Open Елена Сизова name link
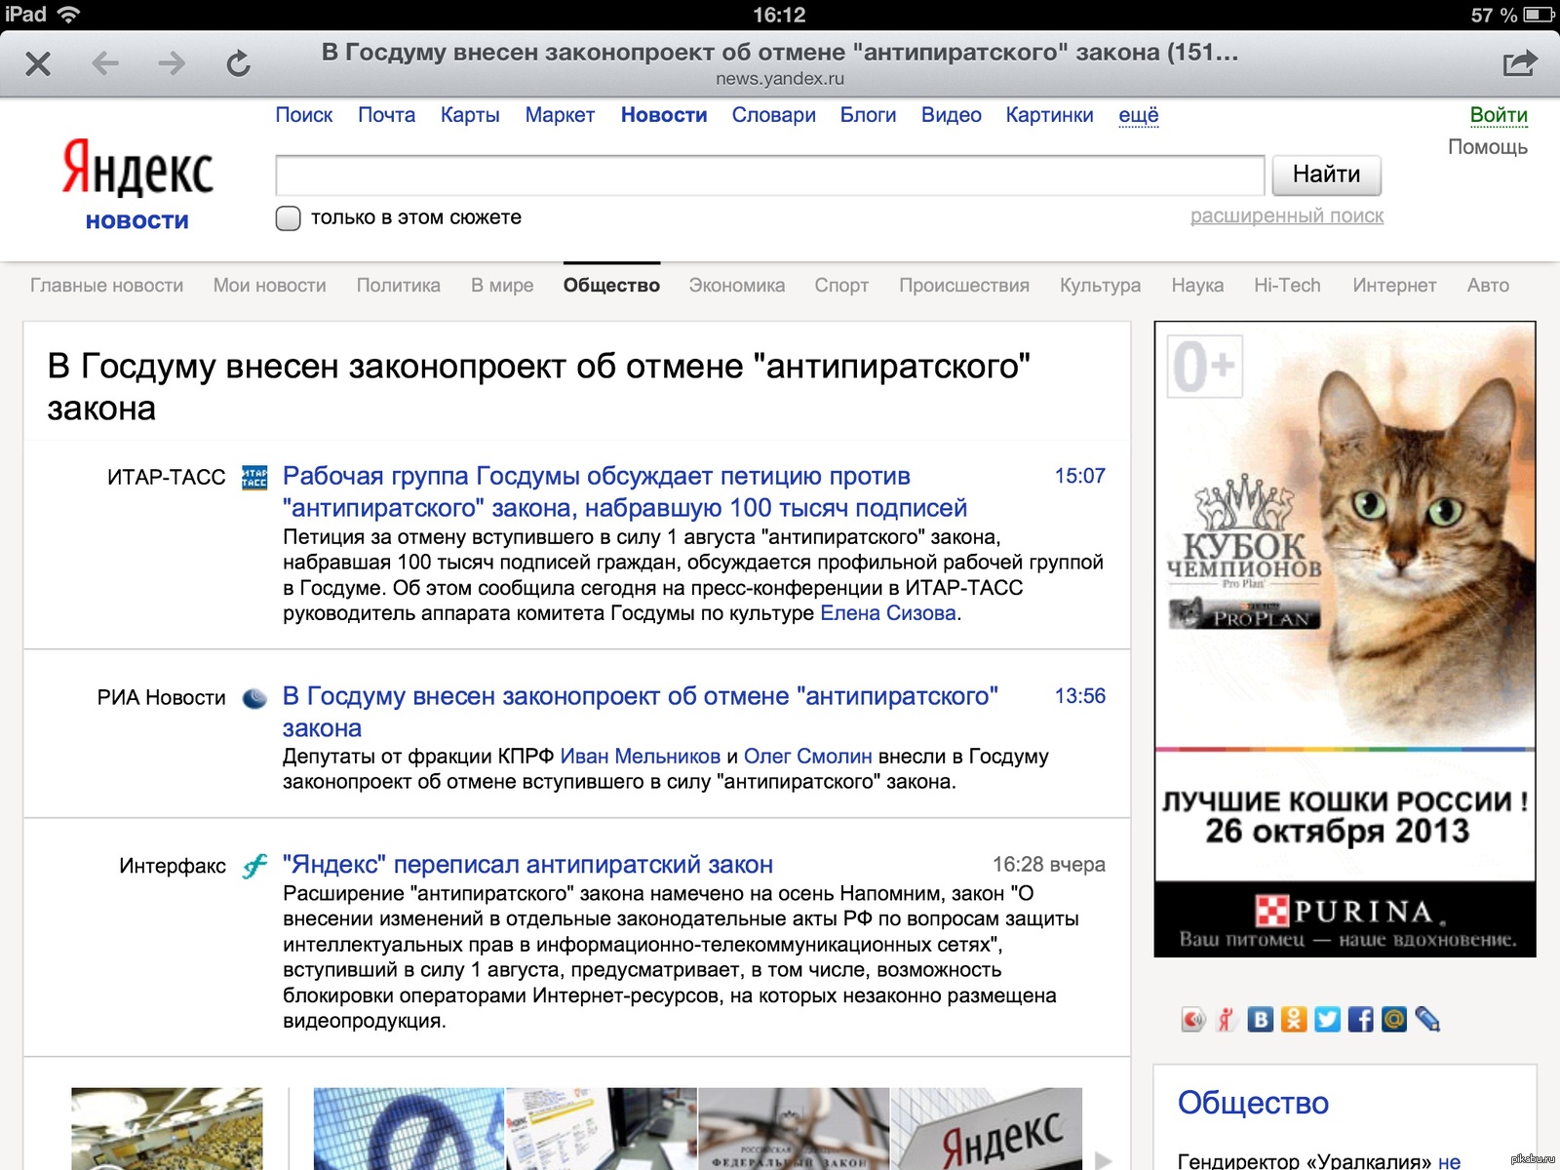This screenshot has height=1170, width=1560. 887,613
